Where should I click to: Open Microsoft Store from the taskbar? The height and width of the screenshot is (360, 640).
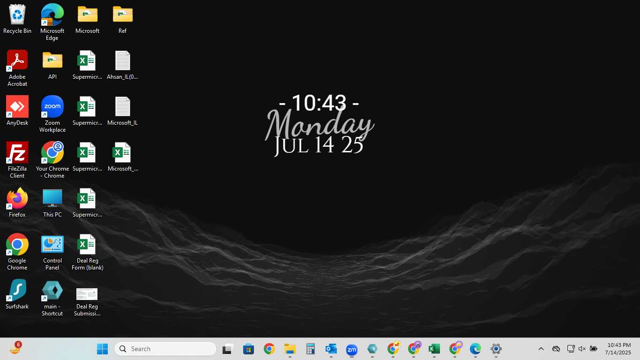coord(248,349)
